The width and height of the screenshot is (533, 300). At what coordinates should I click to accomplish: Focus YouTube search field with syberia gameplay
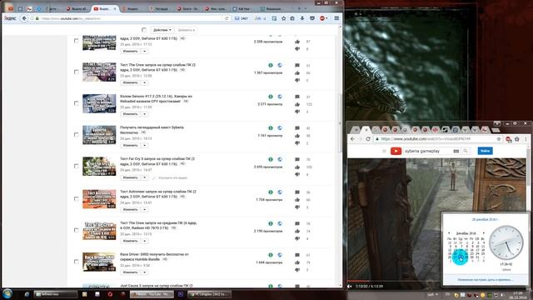coord(427,151)
